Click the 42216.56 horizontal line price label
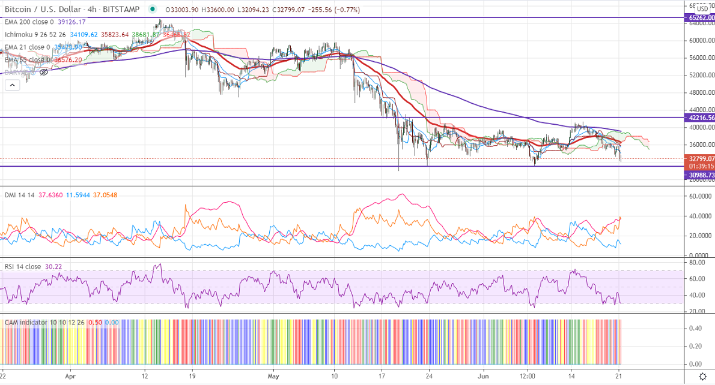The image size is (715, 385). pos(700,118)
